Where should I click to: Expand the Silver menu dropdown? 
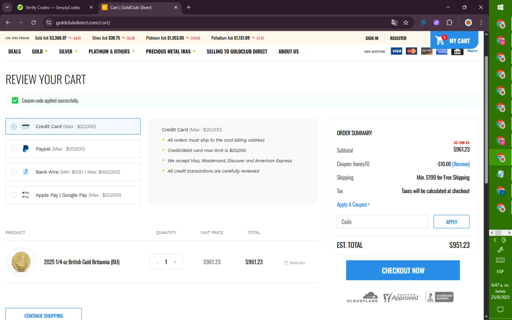click(68, 52)
